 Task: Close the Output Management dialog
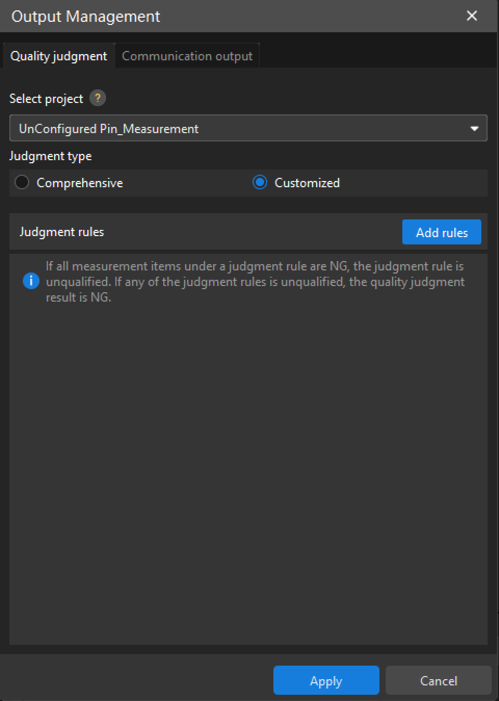[472, 16]
